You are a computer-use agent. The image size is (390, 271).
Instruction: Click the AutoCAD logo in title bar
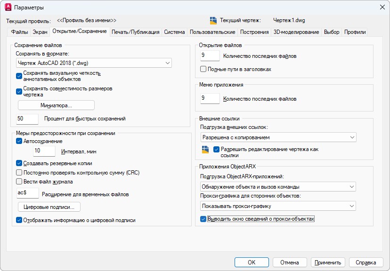8,7
